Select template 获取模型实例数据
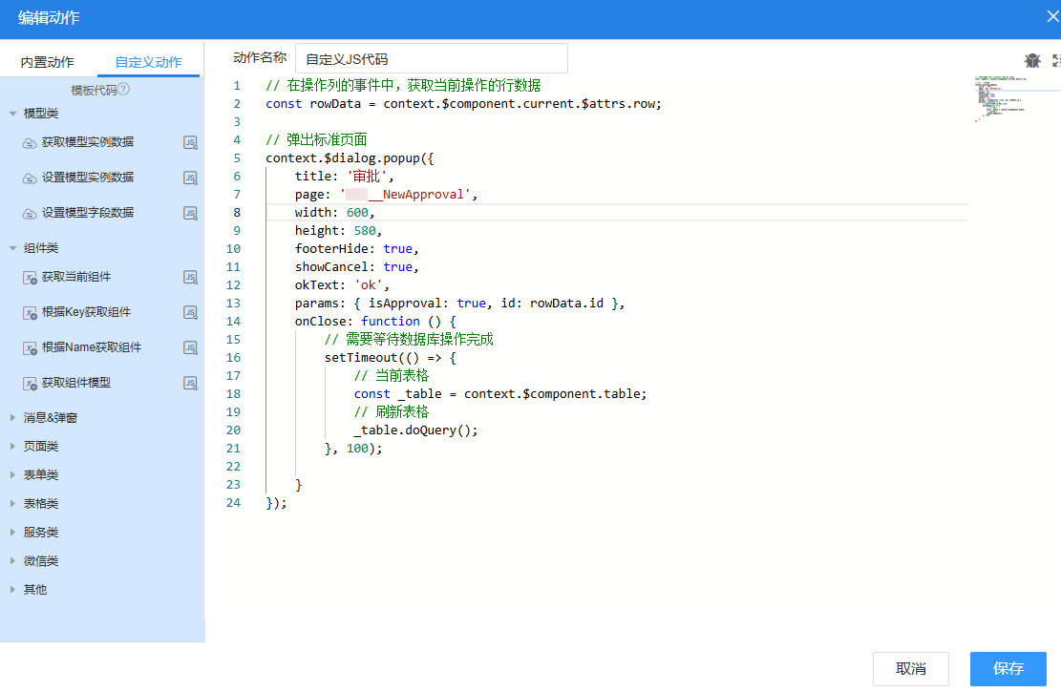 pyautogui.click(x=88, y=142)
